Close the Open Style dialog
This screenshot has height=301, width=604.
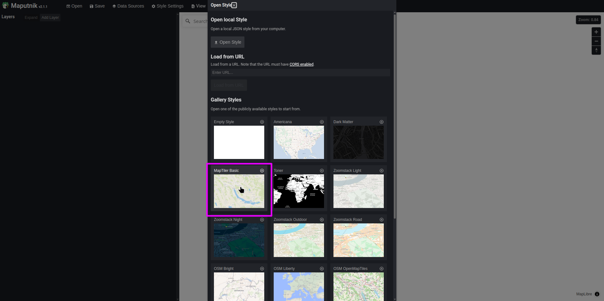234,5
